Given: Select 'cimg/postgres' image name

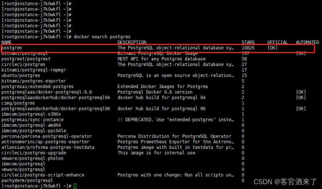Looking at the screenshot, I should [x=18, y=103].
